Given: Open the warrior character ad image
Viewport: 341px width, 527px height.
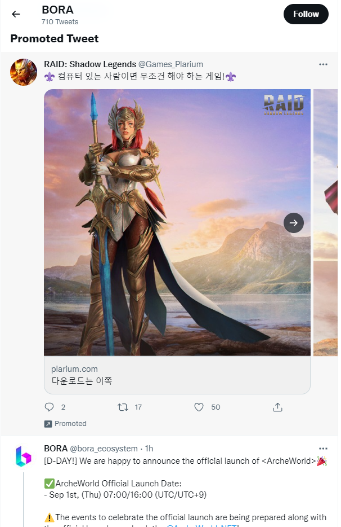Looking at the screenshot, I should (x=177, y=222).
